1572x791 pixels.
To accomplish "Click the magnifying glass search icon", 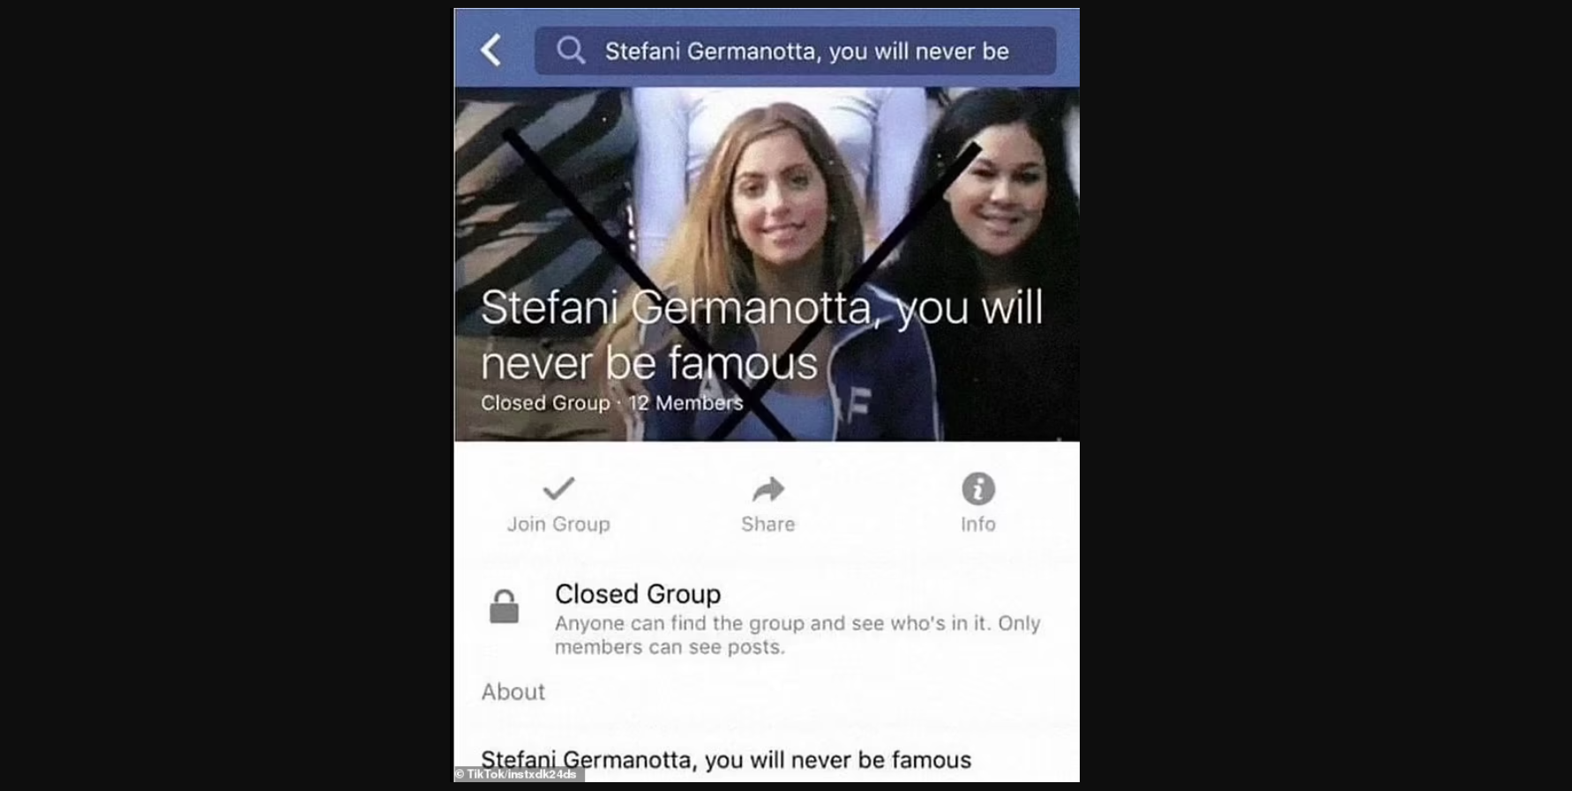I will 571,50.
